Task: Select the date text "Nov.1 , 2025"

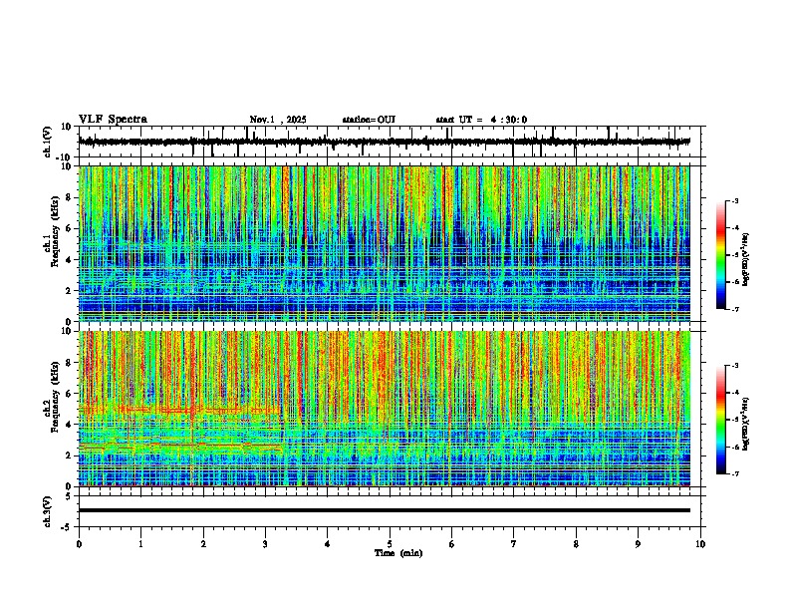Action: 278,120
